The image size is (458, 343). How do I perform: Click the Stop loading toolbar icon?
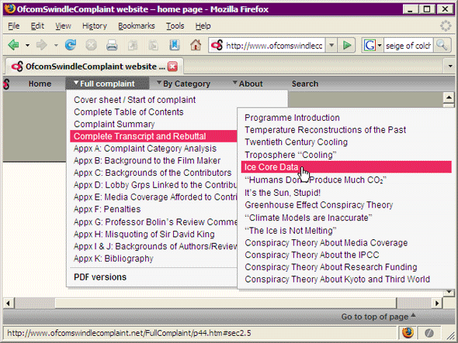(x=91, y=45)
